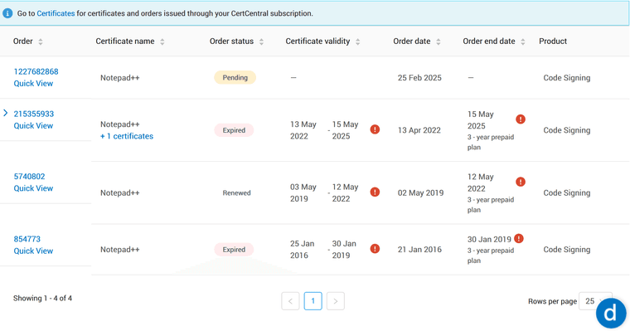Go to next page with right arrow

(336, 301)
